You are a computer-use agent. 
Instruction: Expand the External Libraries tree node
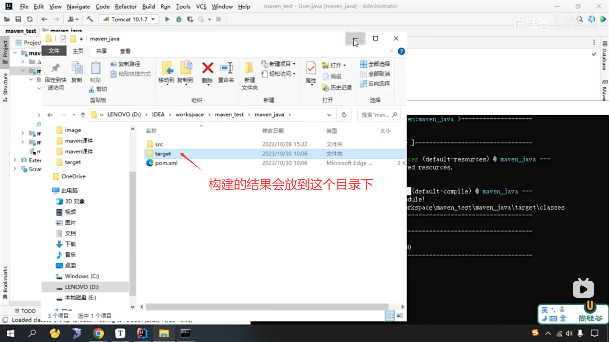[15, 160]
